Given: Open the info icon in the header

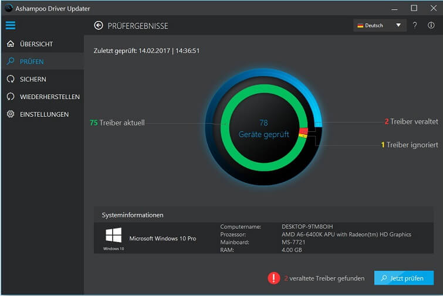Looking at the screenshot, I should pyautogui.click(x=431, y=25).
